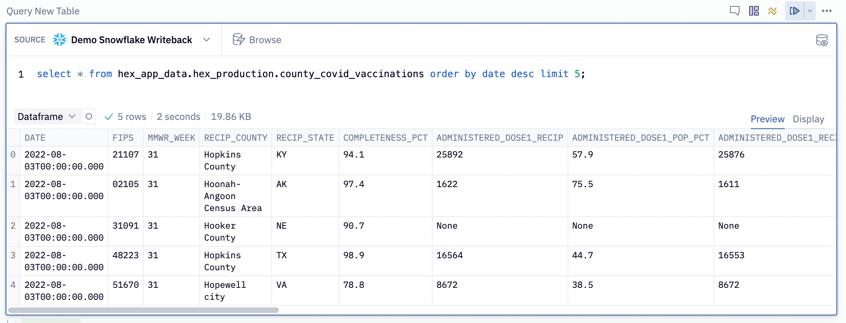The height and width of the screenshot is (323, 846).
Task: Click the cell layout view icon
Action: click(754, 11)
